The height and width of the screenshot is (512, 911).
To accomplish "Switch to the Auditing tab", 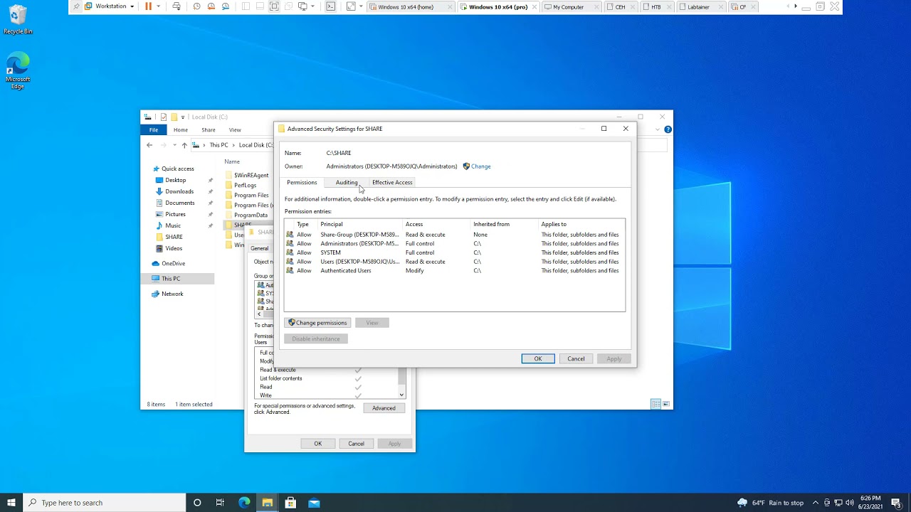I will pos(347,183).
